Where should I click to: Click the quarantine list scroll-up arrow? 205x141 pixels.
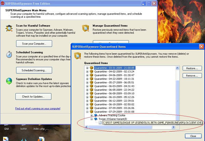(x=177, y=68)
